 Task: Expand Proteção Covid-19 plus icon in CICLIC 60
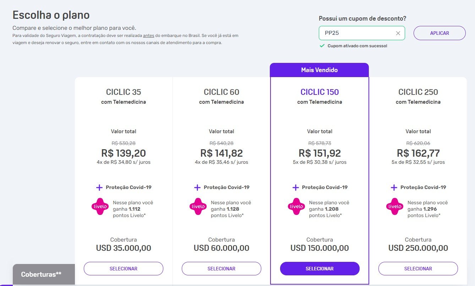click(x=197, y=187)
